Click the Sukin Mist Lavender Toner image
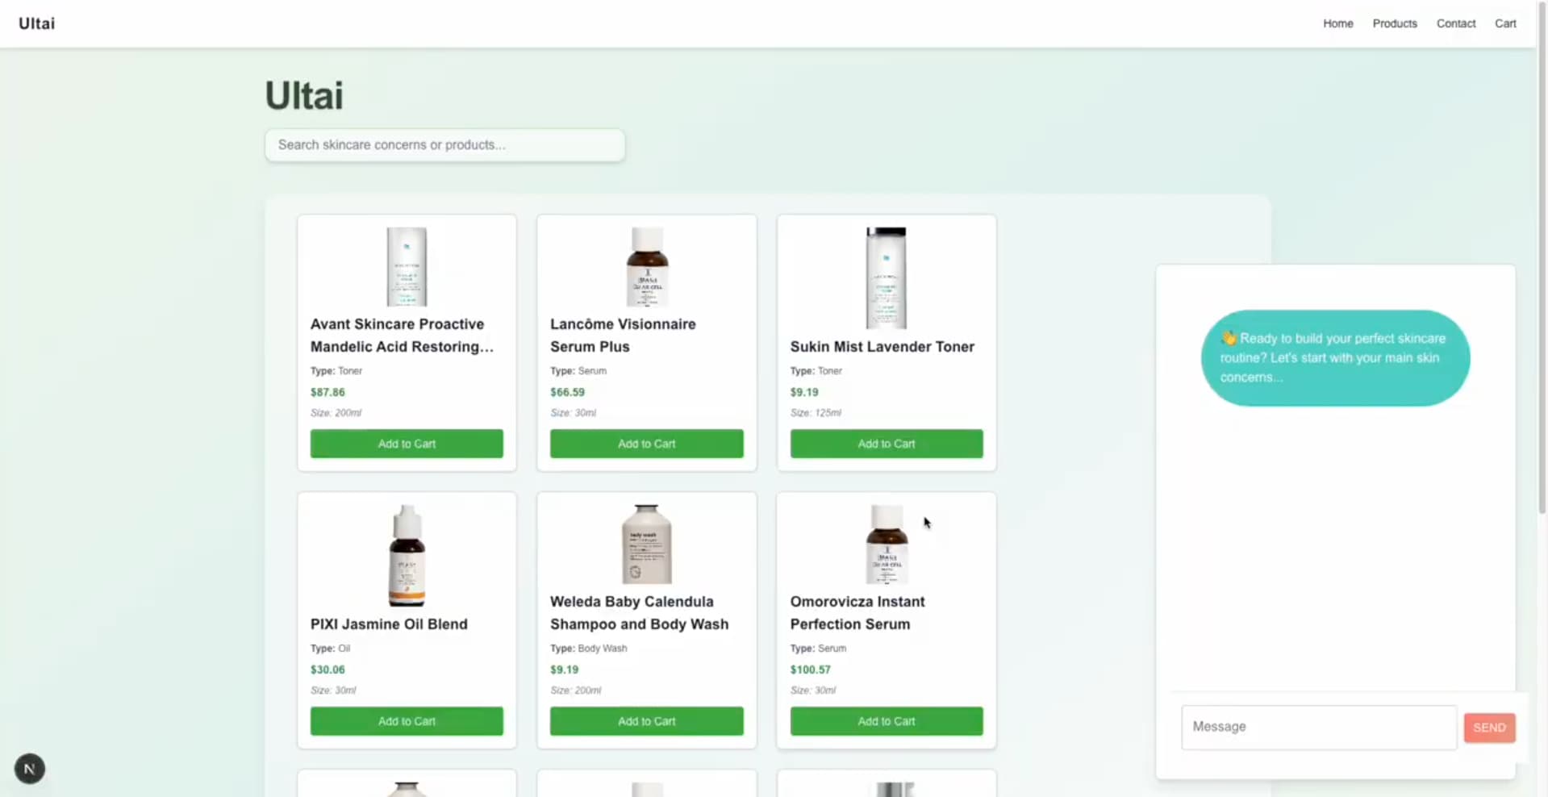The image size is (1548, 797). click(886, 277)
